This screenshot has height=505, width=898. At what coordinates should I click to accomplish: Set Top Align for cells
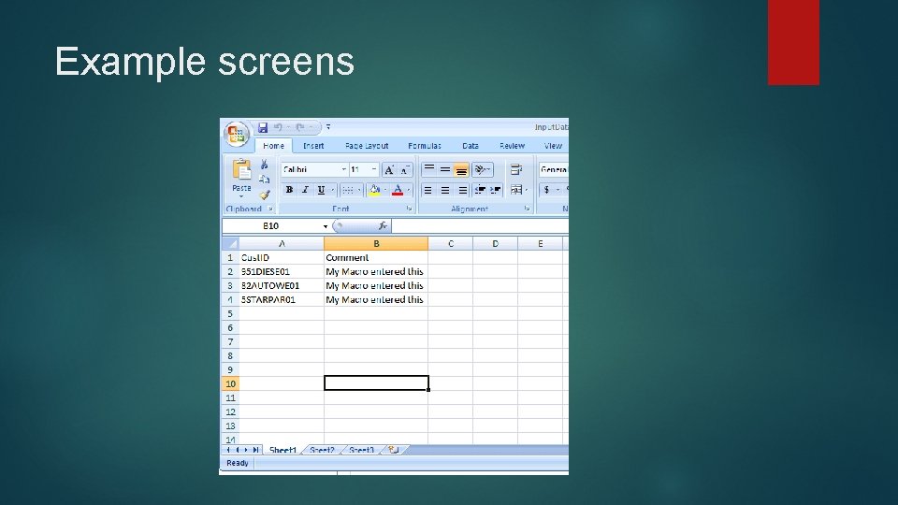(x=429, y=169)
